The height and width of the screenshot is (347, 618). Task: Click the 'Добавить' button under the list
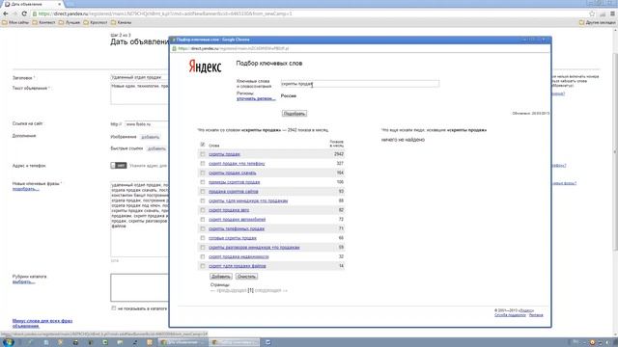tap(221, 277)
